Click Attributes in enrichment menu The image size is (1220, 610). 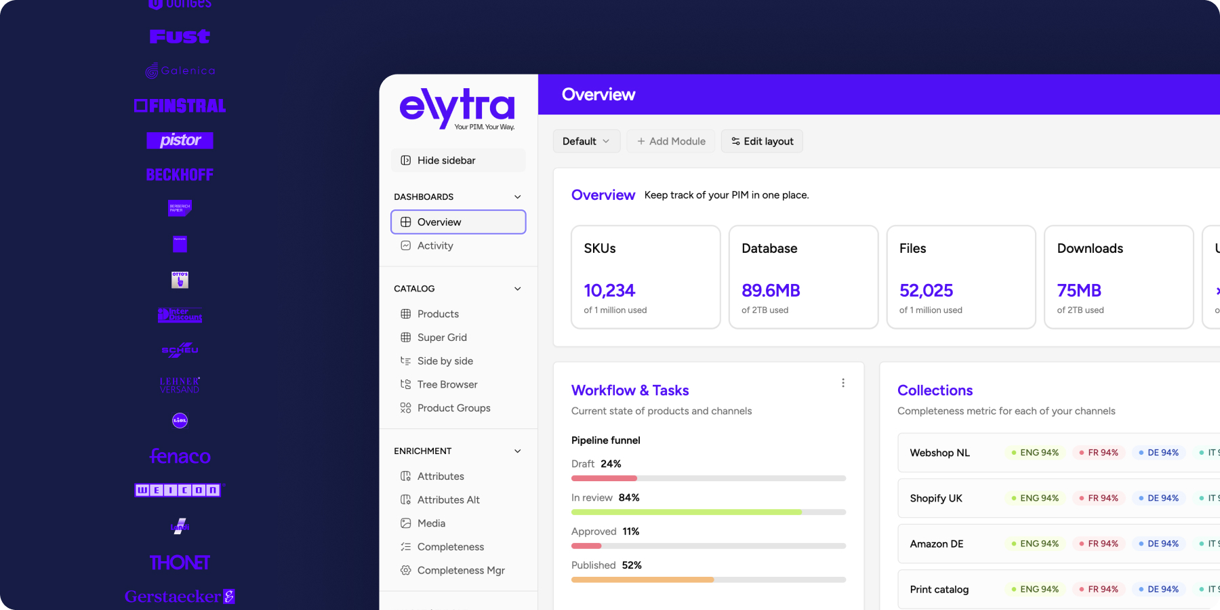pos(458,476)
